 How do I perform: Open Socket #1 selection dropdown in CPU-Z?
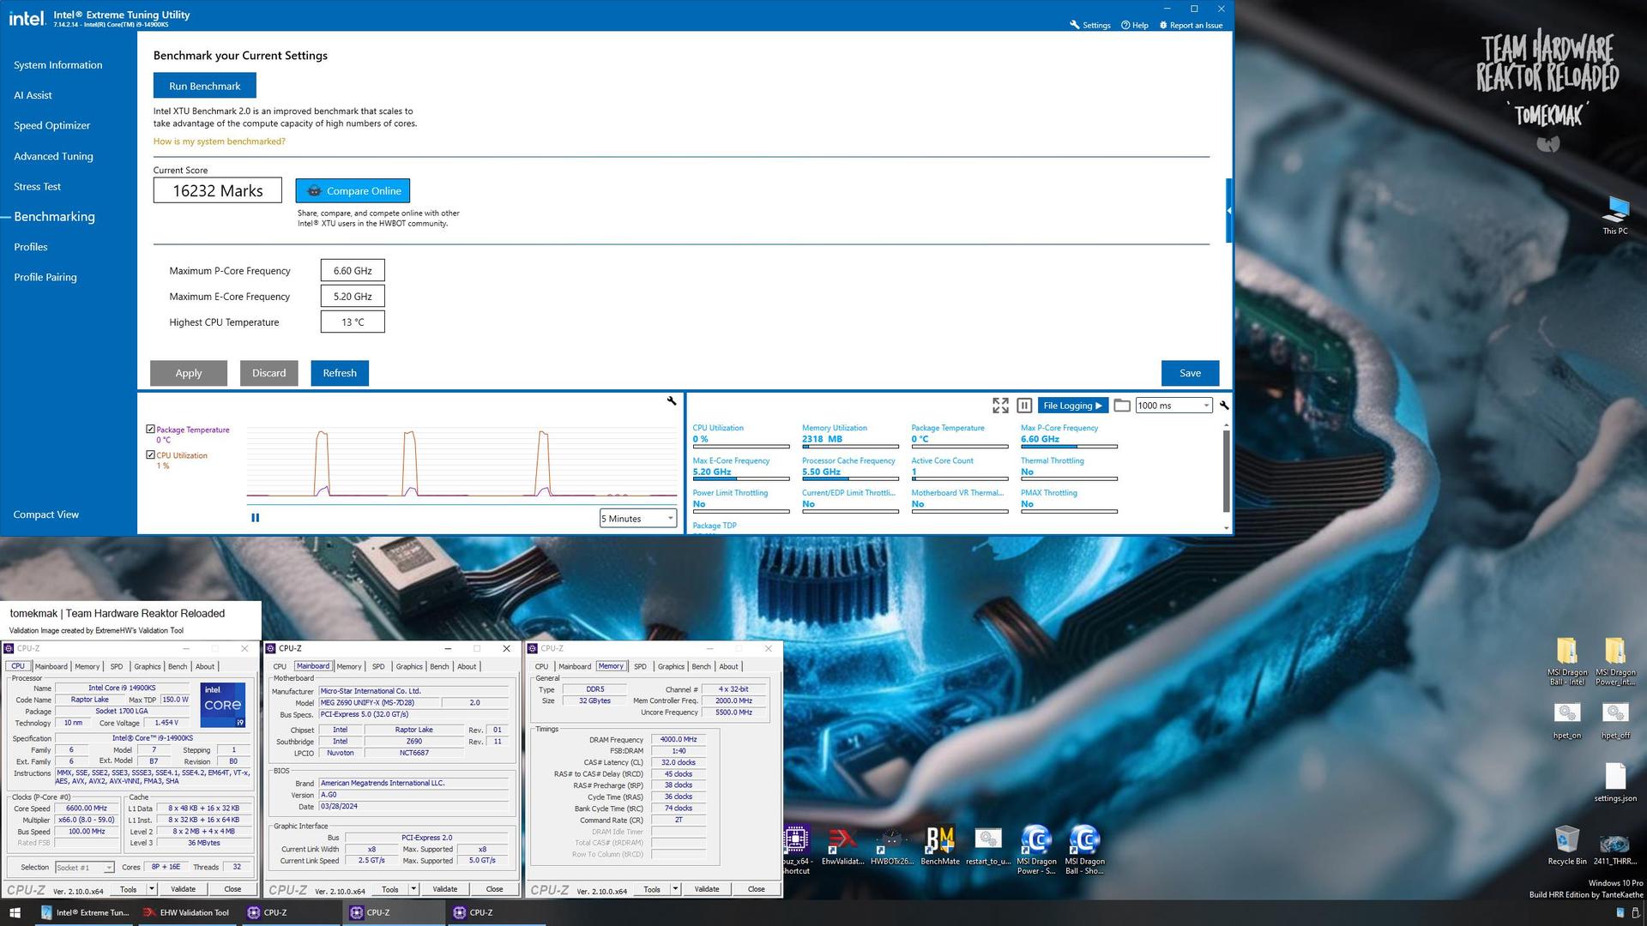[84, 868]
